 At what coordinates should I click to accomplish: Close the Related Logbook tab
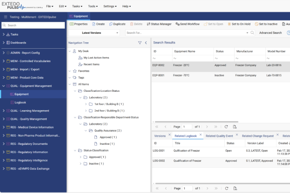[200, 135]
